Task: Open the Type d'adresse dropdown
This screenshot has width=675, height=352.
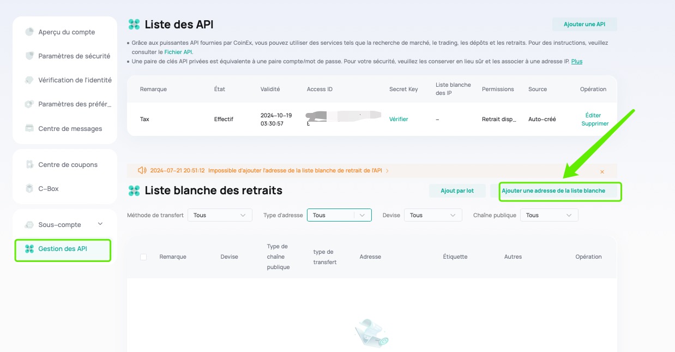Action: tap(339, 215)
